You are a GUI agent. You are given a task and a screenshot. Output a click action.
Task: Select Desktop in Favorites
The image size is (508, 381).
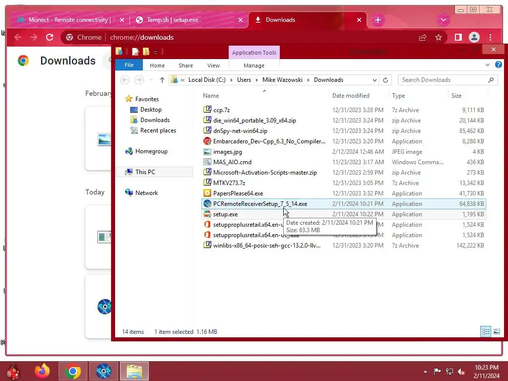pyautogui.click(x=151, y=110)
